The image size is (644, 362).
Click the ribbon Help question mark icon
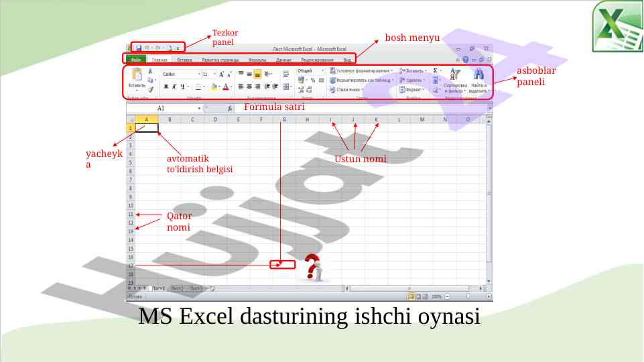[465, 60]
